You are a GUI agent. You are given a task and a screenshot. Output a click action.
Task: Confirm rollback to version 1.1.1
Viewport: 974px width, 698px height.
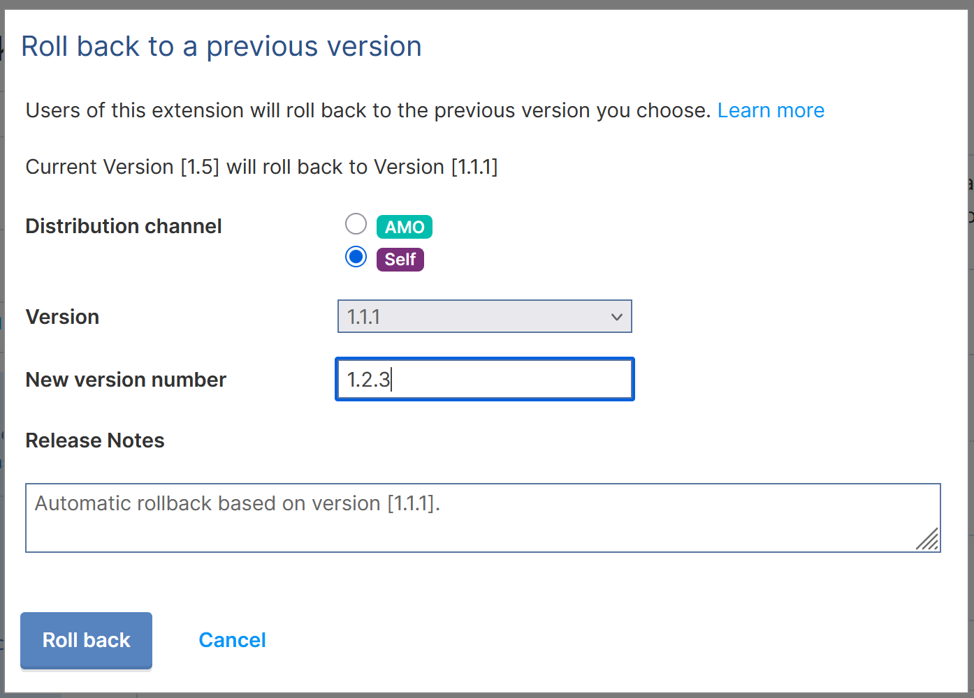(86, 640)
